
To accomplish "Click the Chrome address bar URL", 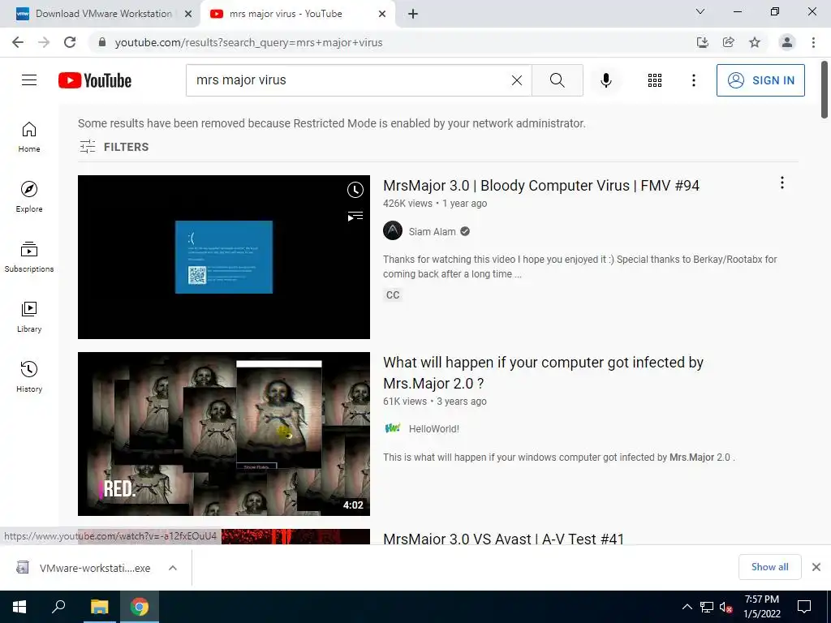I will (248, 42).
